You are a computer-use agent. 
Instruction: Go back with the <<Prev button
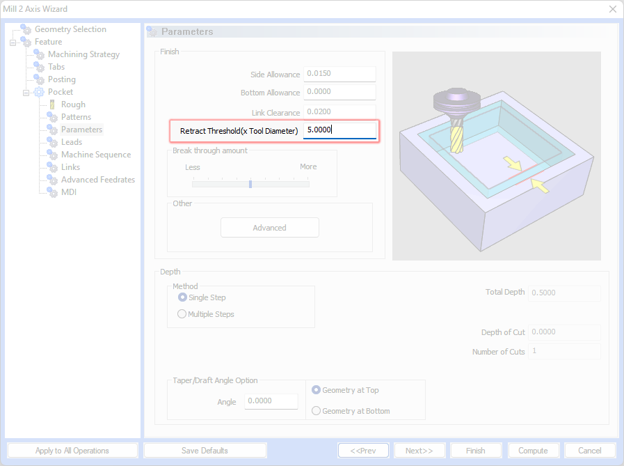(x=363, y=451)
